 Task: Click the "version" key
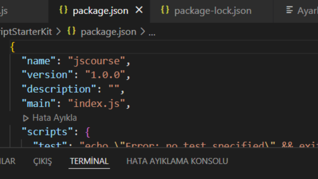(x=47, y=75)
